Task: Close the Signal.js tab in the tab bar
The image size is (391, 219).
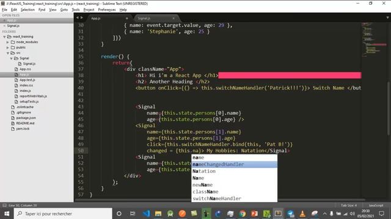Action: pos(174,18)
